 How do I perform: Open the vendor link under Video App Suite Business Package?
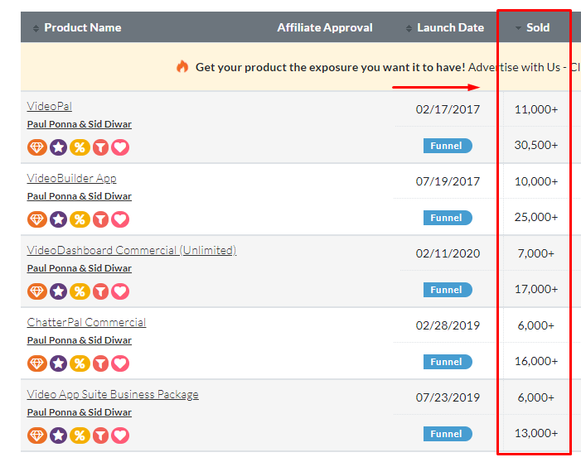(x=80, y=412)
